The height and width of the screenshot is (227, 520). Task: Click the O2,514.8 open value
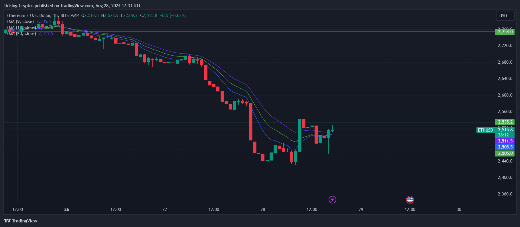[x=90, y=15]
